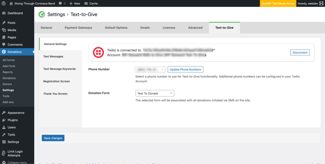
Task: Click the Phone Number label
Action: click(99, 69)
